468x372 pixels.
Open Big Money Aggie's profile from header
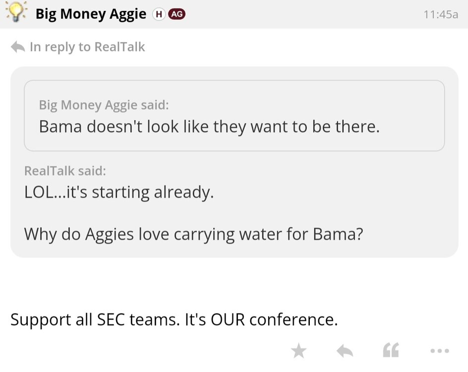coord(91,14)
